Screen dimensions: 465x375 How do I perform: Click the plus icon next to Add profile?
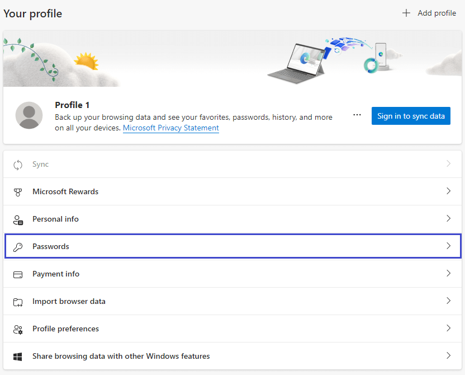point(406,13)
